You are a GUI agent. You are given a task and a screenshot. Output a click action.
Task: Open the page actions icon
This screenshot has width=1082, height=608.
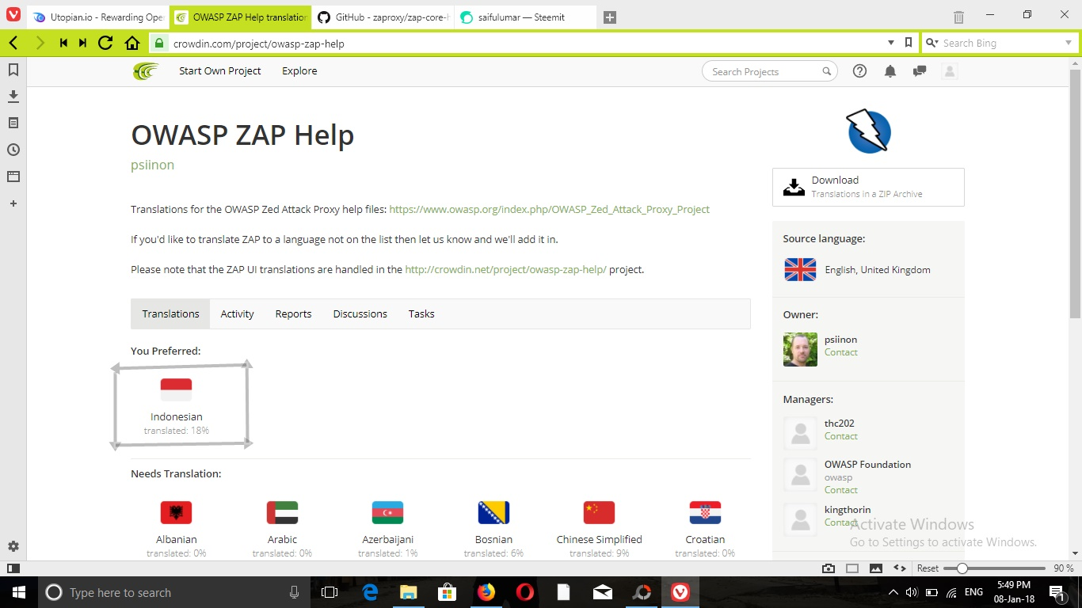900,568
